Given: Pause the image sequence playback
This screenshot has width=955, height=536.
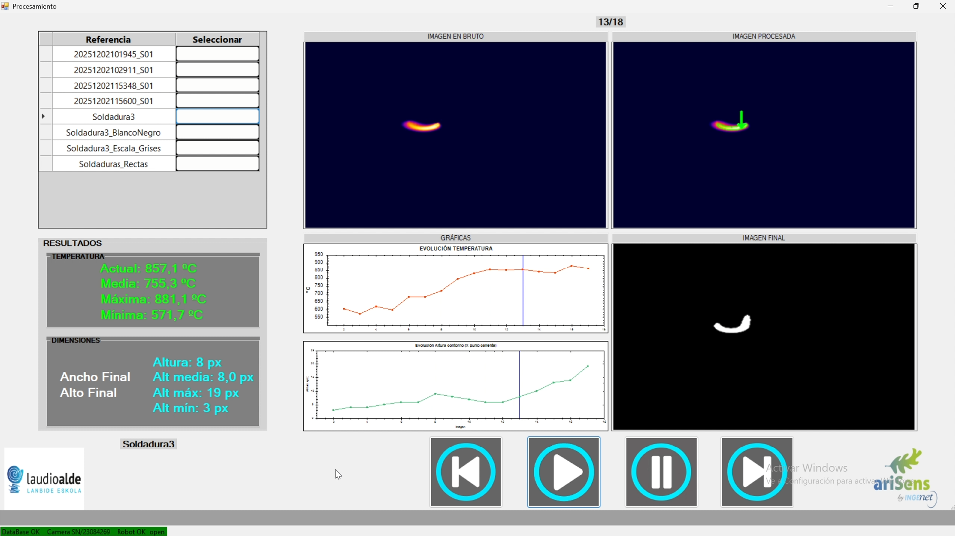Looking at the screenshot, I should click(661, 472).
